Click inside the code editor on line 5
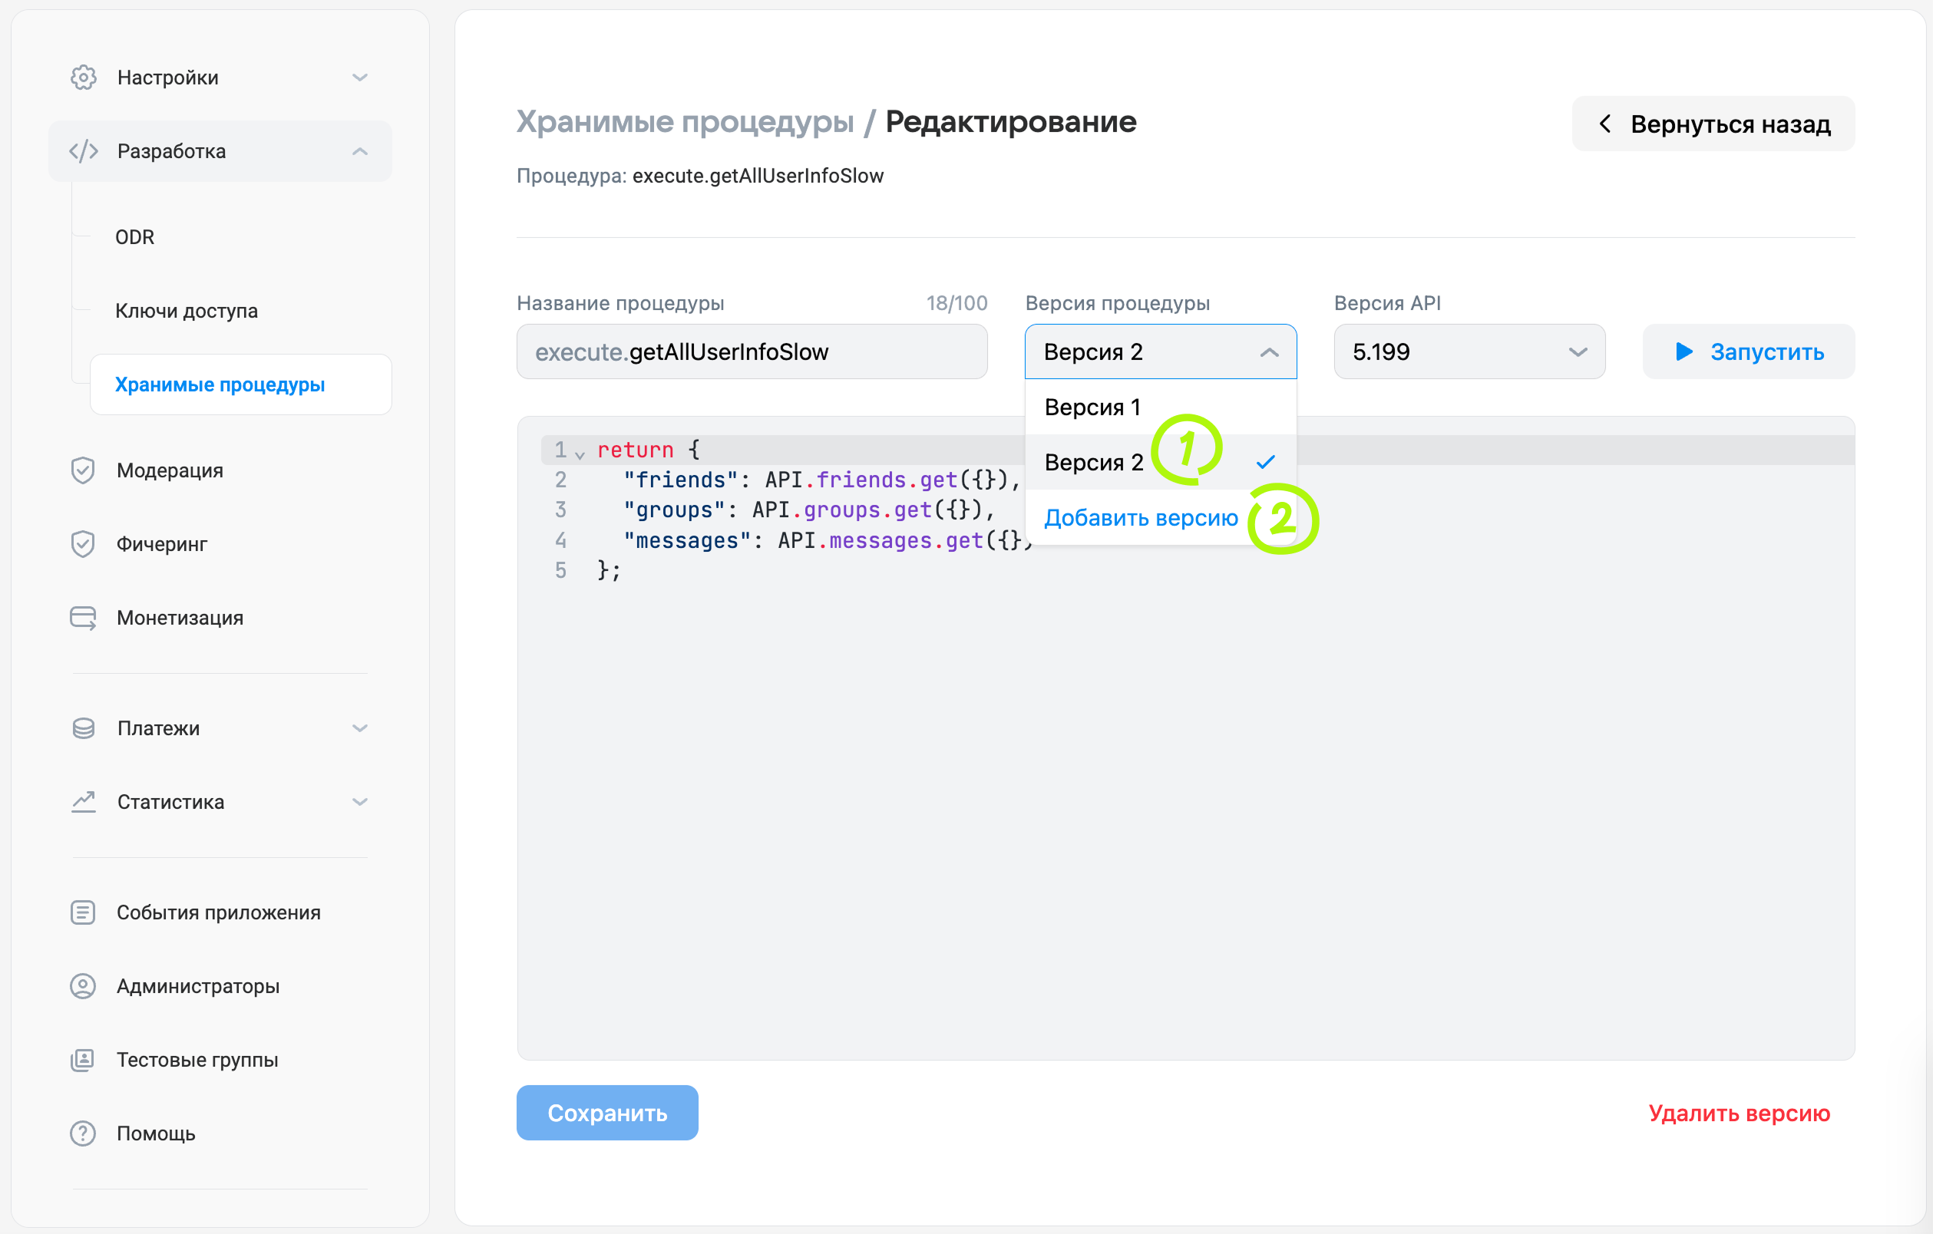Screen dimensions: 1956x1234 [610, 571]
